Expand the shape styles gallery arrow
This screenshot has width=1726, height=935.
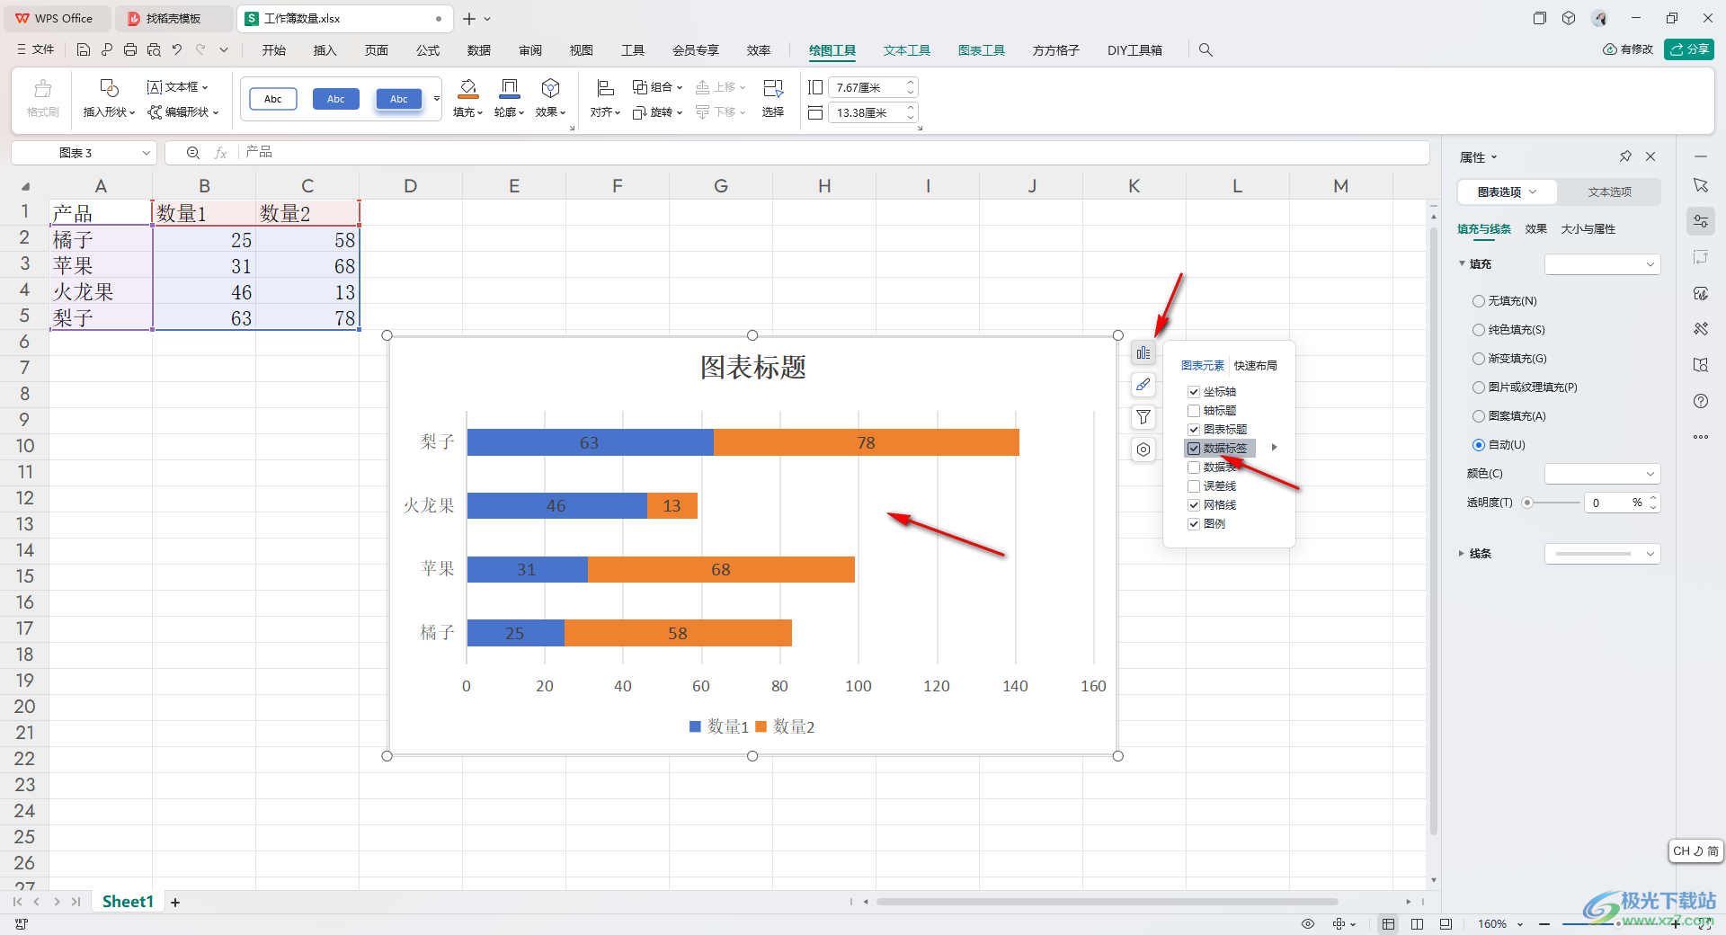[437, 98]
